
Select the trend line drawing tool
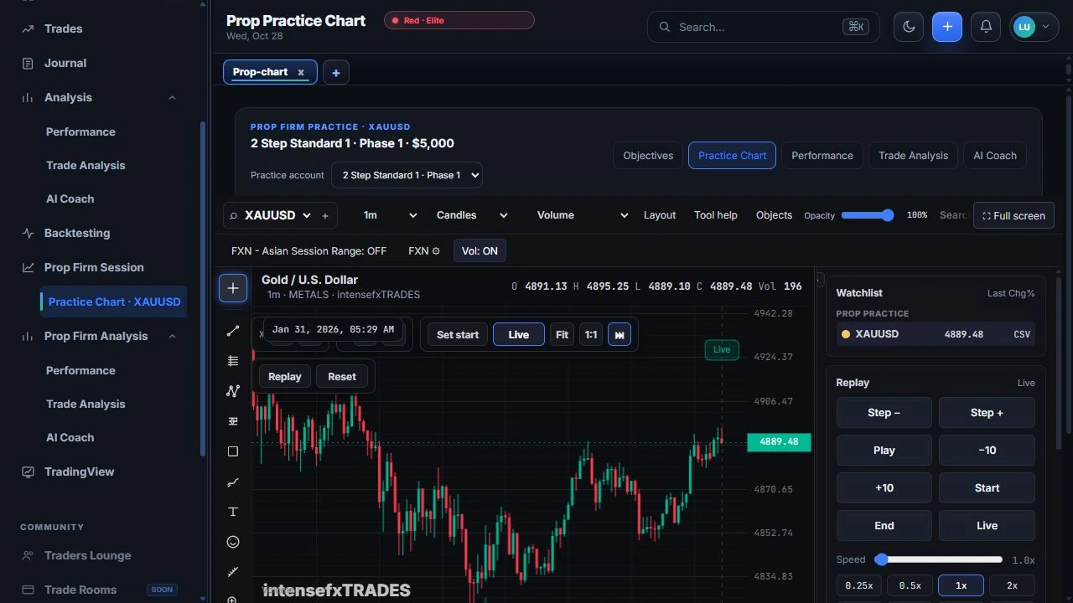click(x=233, y=331)
